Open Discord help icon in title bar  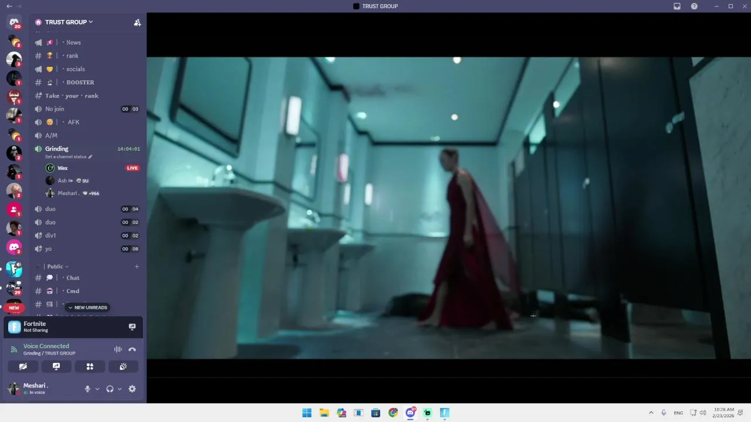click(694, 6)
